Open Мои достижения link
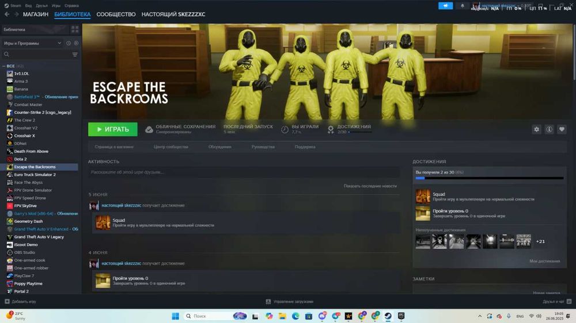 point(545,261)
